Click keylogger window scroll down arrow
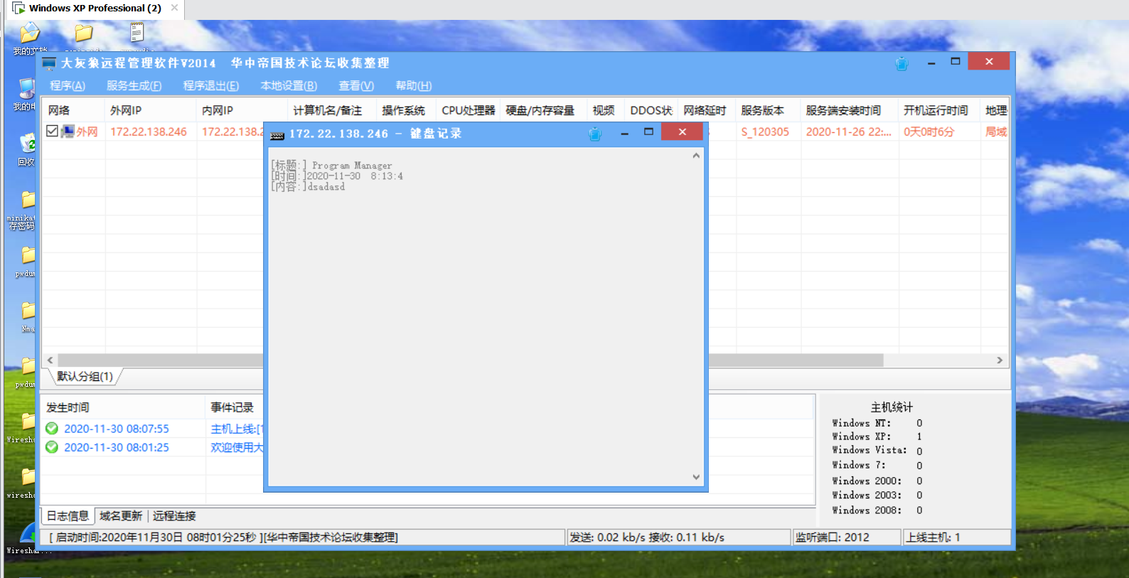 point(696,477)
